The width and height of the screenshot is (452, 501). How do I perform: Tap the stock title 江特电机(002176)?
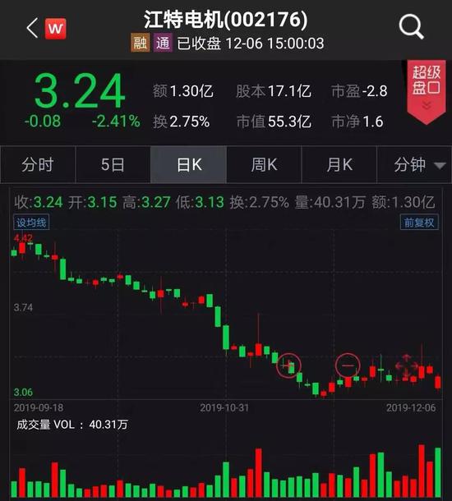(226, 19)
